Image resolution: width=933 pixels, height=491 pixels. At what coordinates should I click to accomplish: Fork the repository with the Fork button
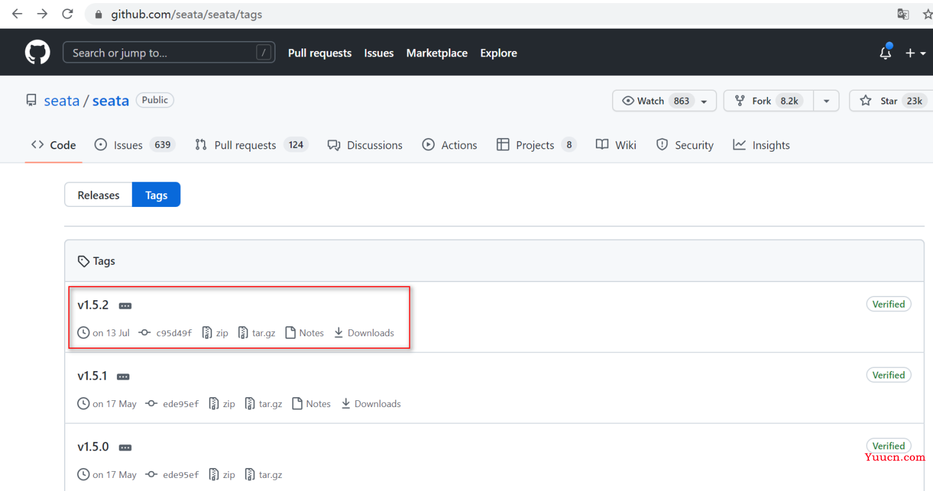(768, 101)
